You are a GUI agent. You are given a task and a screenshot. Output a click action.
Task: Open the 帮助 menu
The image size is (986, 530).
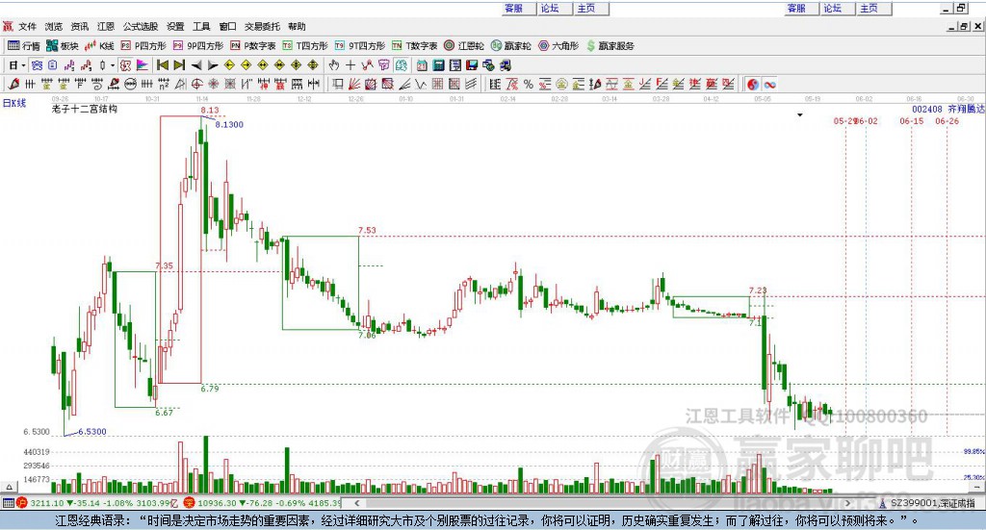297,26
